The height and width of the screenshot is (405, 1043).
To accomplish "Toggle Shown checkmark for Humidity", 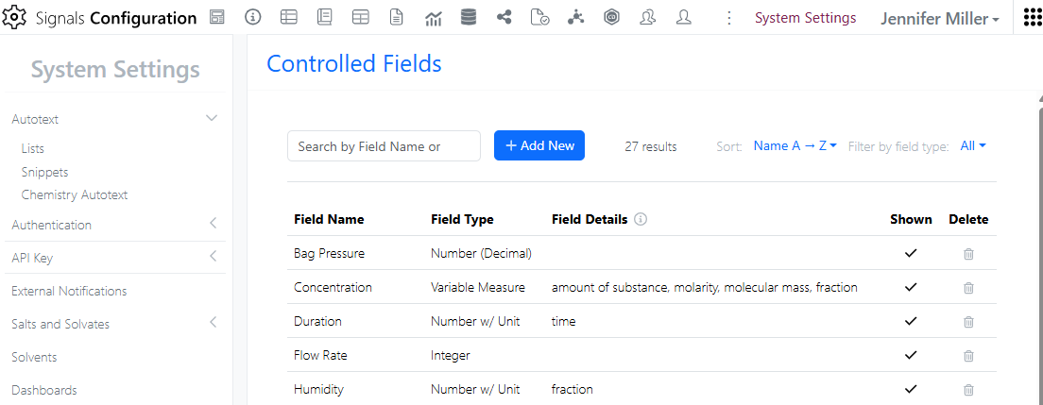I will click(x=912, y=389).
